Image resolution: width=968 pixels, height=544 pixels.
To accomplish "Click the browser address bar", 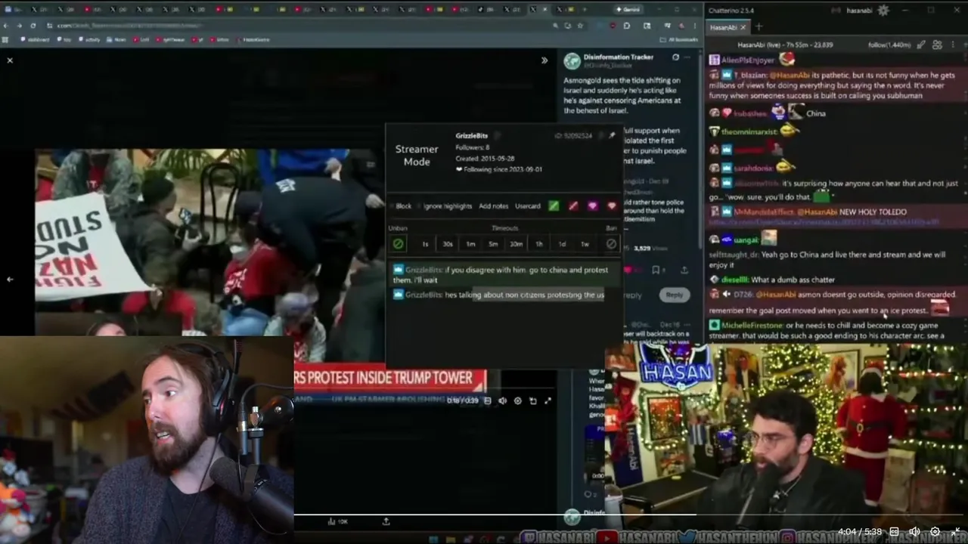I will tap(302, 26).
